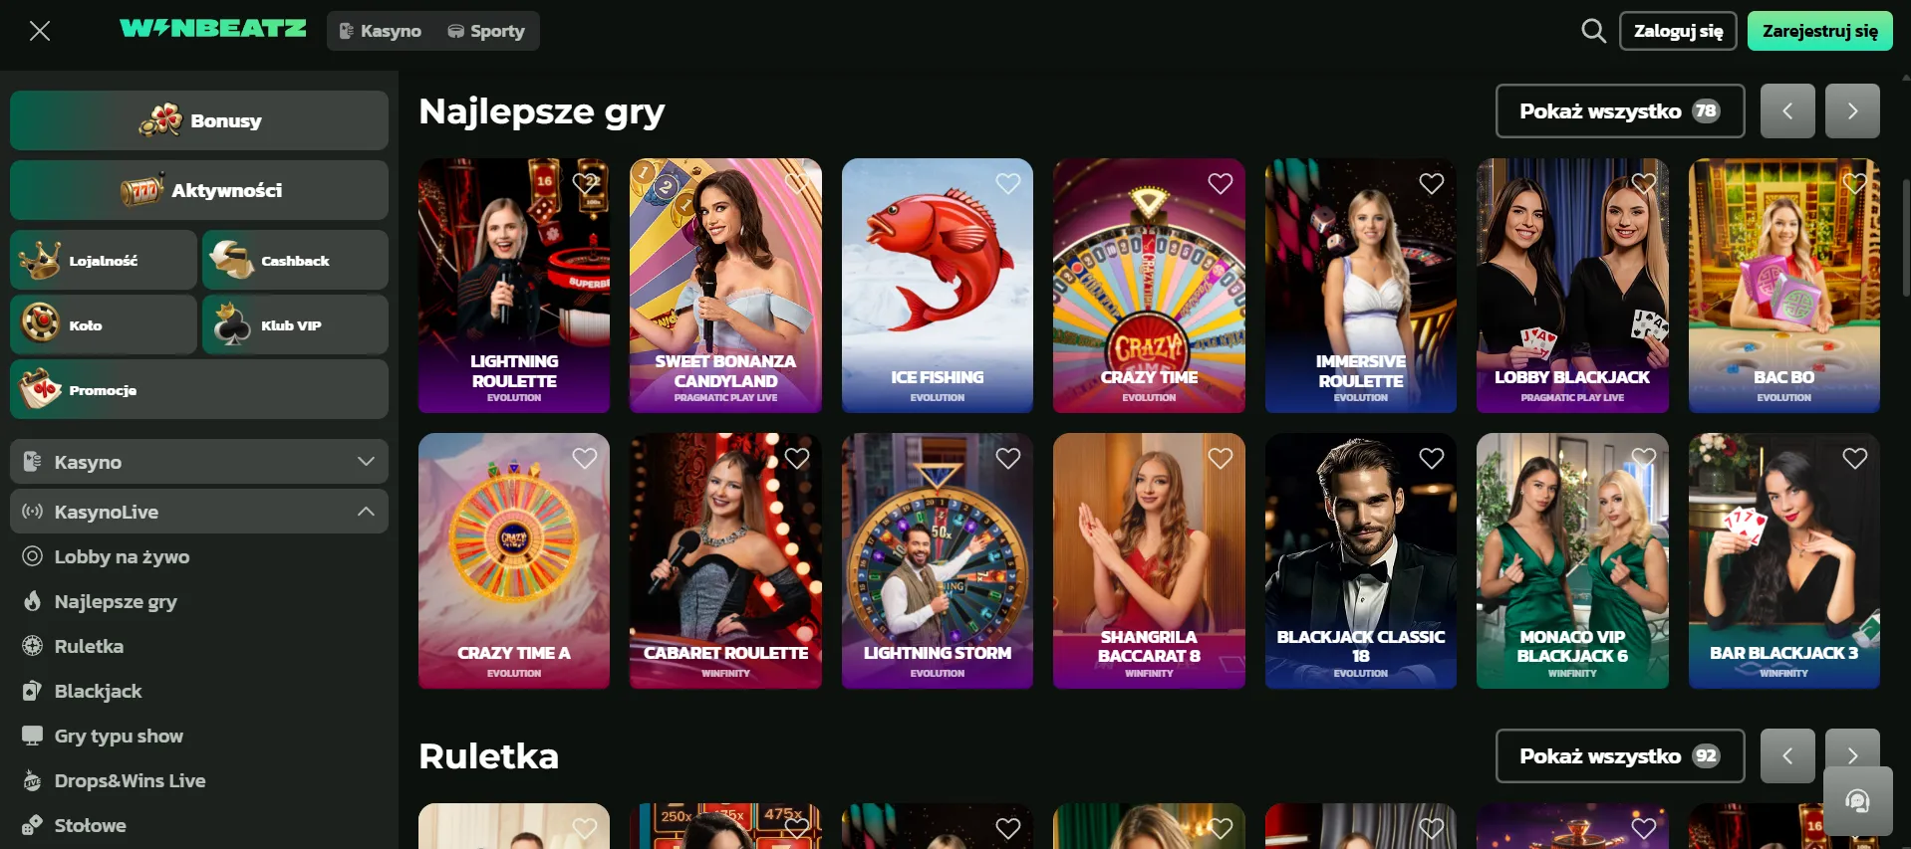Image resolution: width=1911 pixels, height=849 pixels.
Task: Open the search magnifier icon
Action: [1593, 31]
